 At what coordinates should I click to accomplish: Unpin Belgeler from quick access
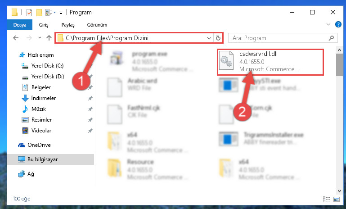[x=90, y=87]
